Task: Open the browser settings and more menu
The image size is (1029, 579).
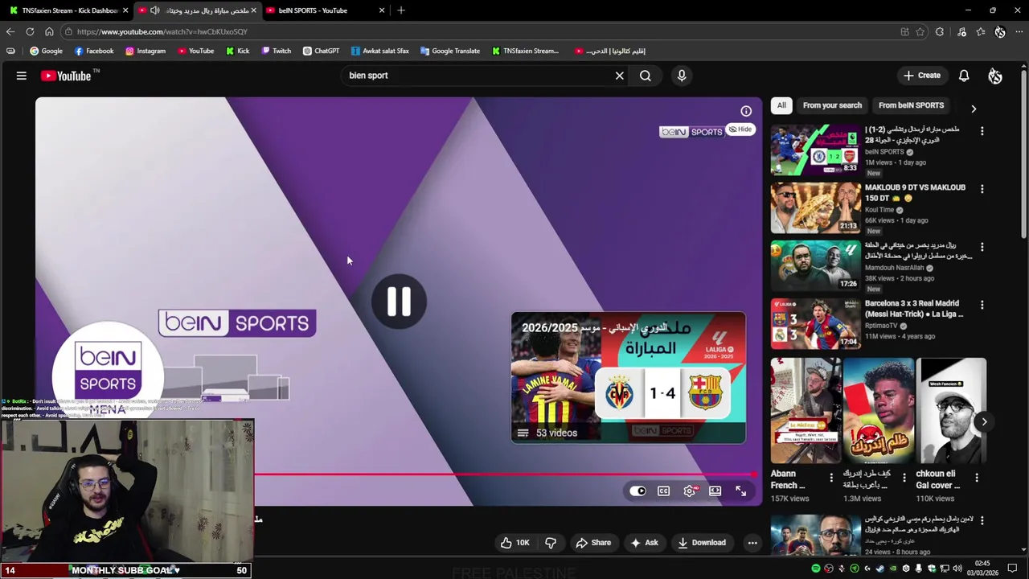Action: [1019, 31]
